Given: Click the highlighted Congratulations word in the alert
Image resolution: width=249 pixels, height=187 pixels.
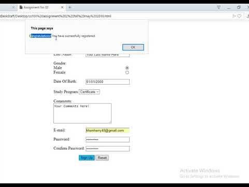Looking at the screenshot, I should pyautogui.click(x=41, y=36).
